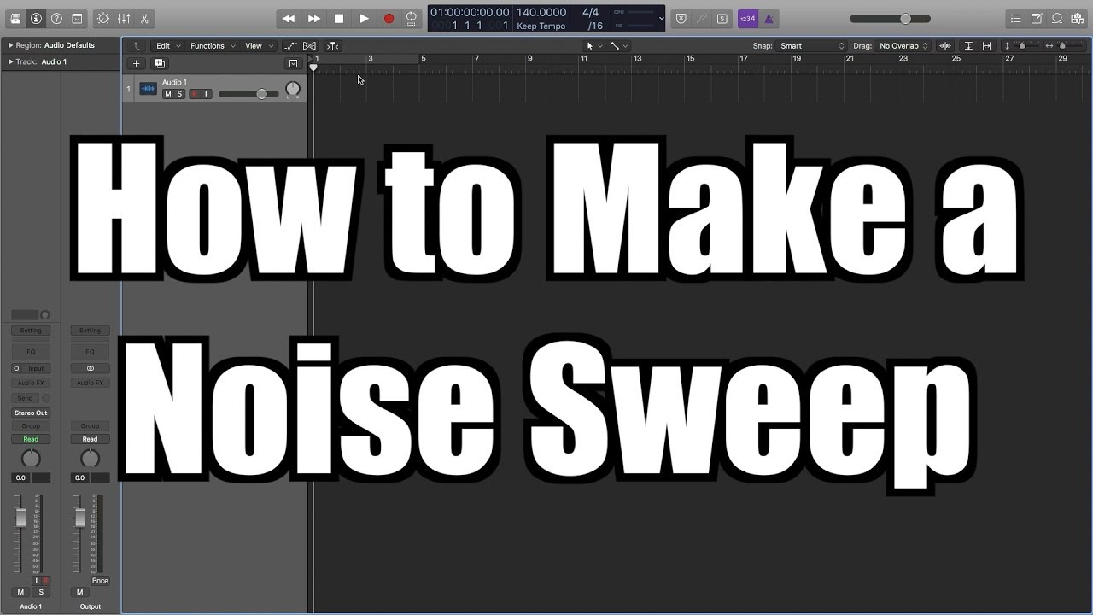Mute the Audio 1 track header

pos(167,94)
